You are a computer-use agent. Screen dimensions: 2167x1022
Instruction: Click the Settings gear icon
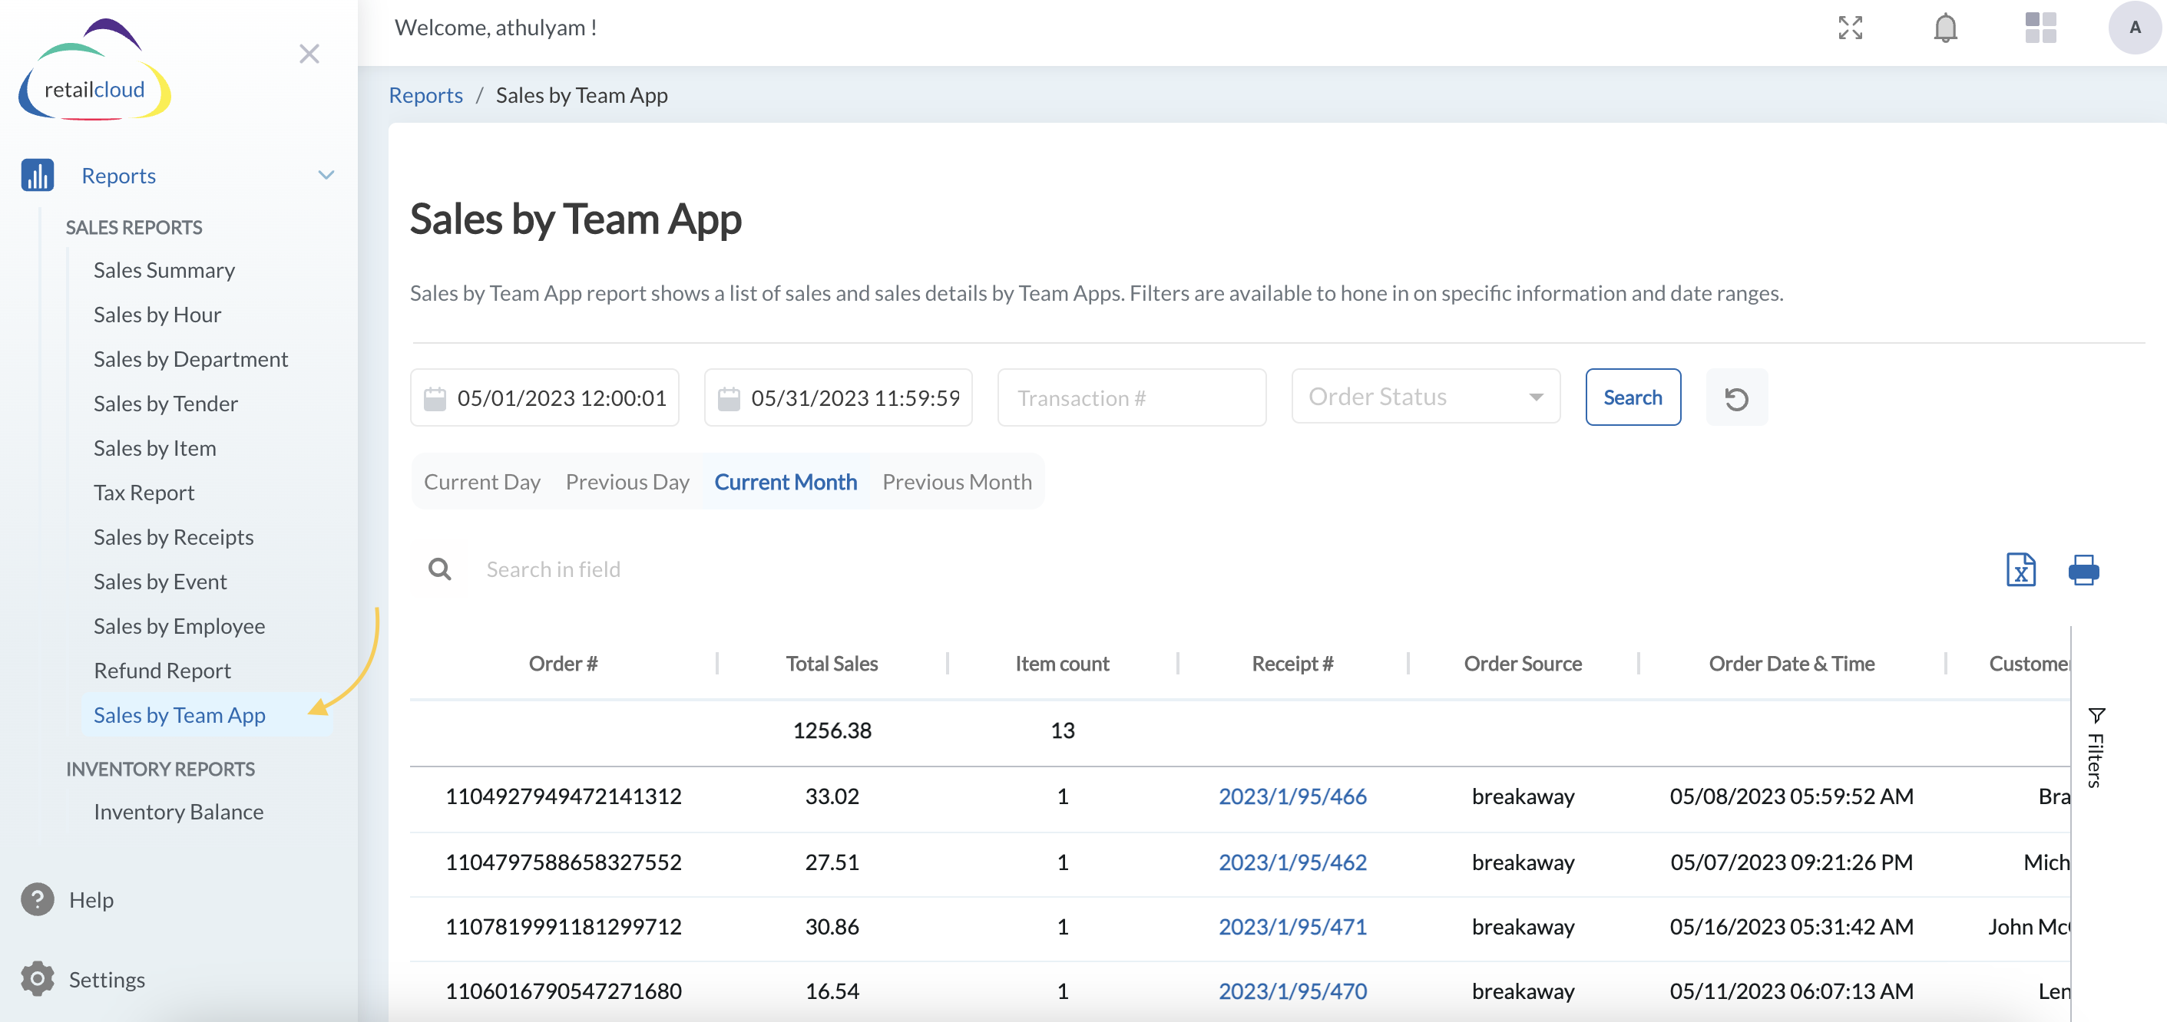click(37, 979)
